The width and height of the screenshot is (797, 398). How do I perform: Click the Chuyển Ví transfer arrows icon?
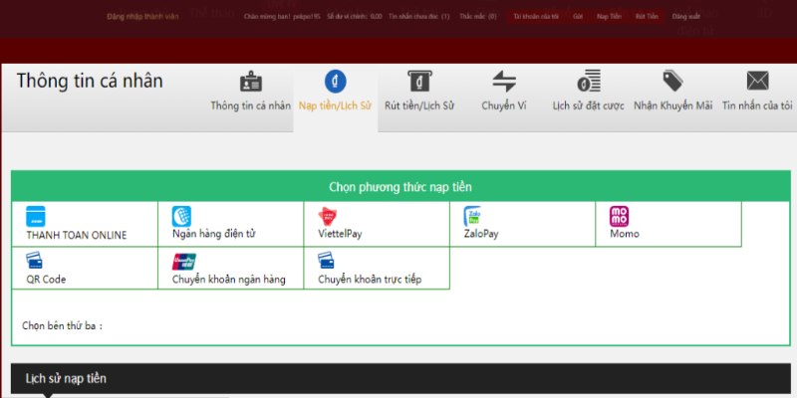pos(504,83)
